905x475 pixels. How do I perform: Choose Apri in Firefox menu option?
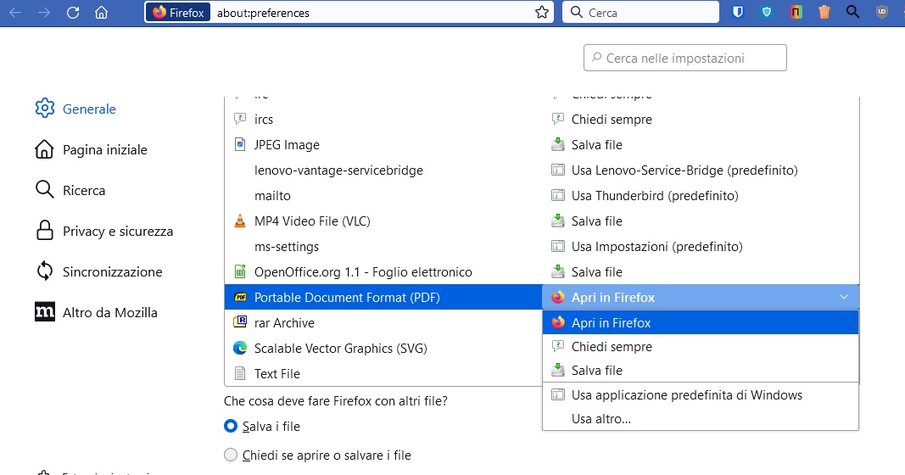click(x=701, y=322)
